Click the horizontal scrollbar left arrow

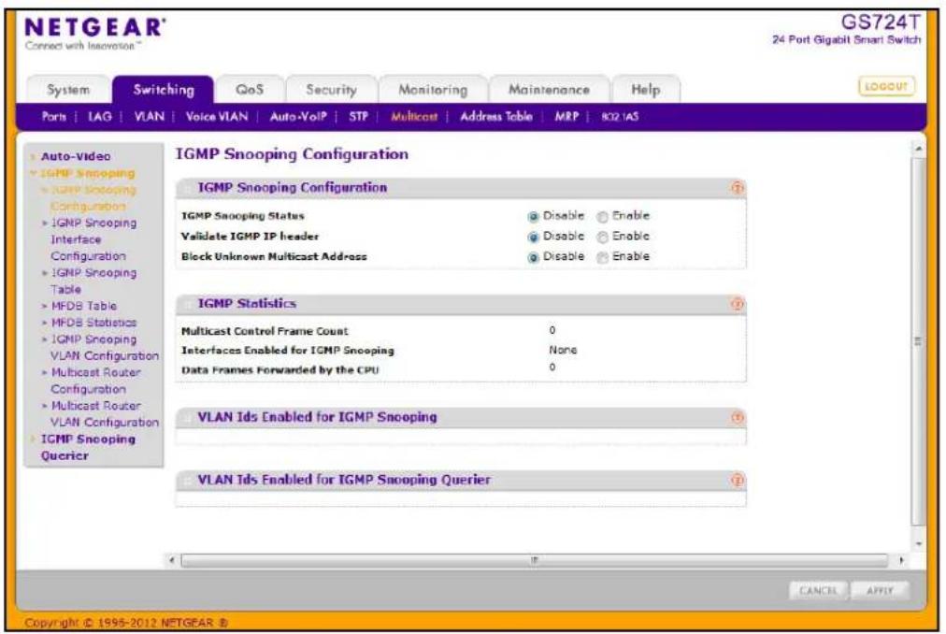pyautogui.click(x=172, y=560)
